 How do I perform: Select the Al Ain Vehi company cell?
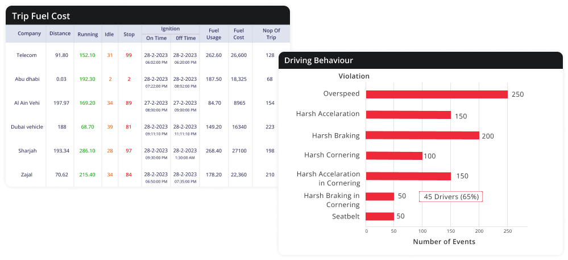coord(26,103)
